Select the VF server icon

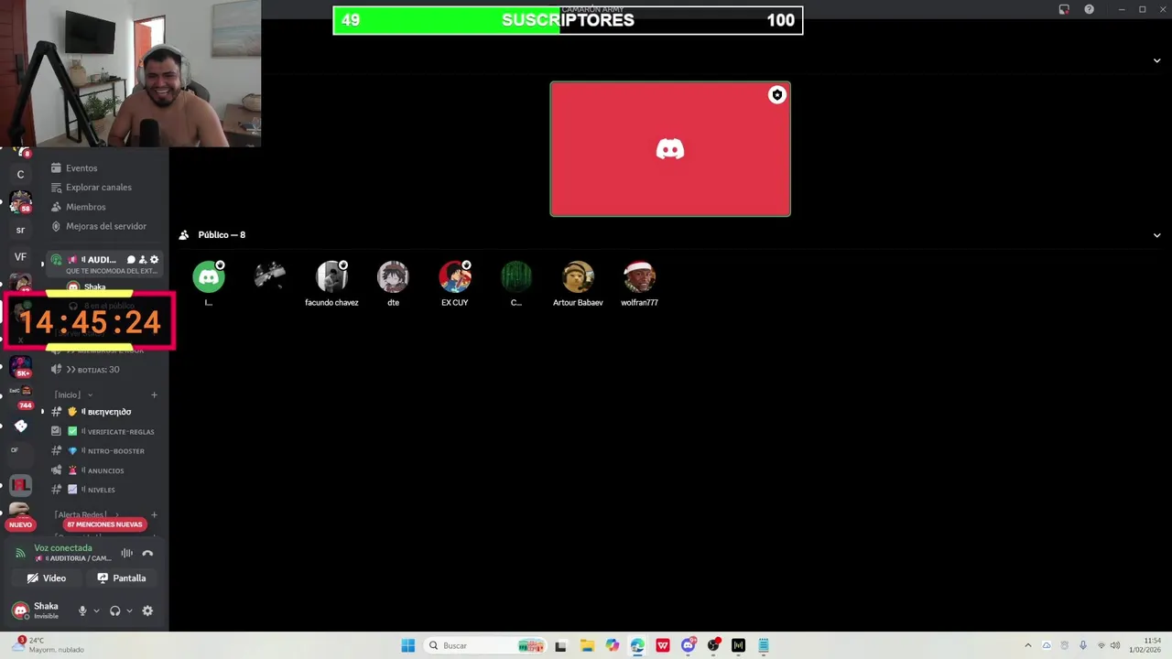tap(20, 257)
